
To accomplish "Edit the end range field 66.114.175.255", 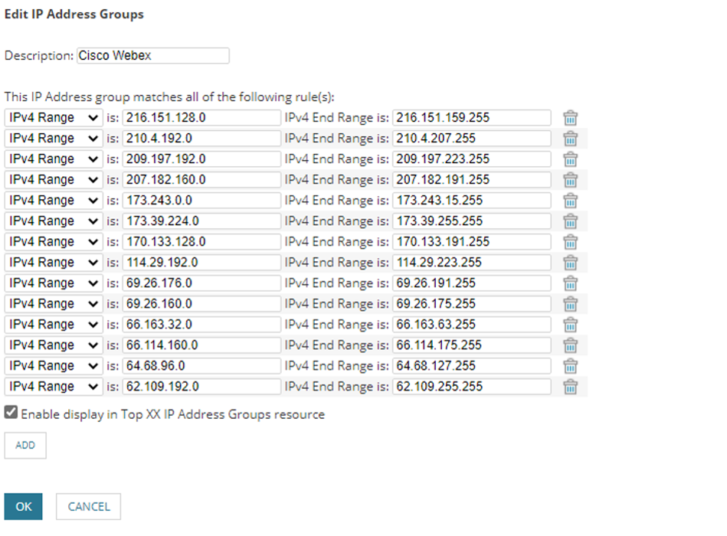I will pyautogui.click(x=472, y=345).
